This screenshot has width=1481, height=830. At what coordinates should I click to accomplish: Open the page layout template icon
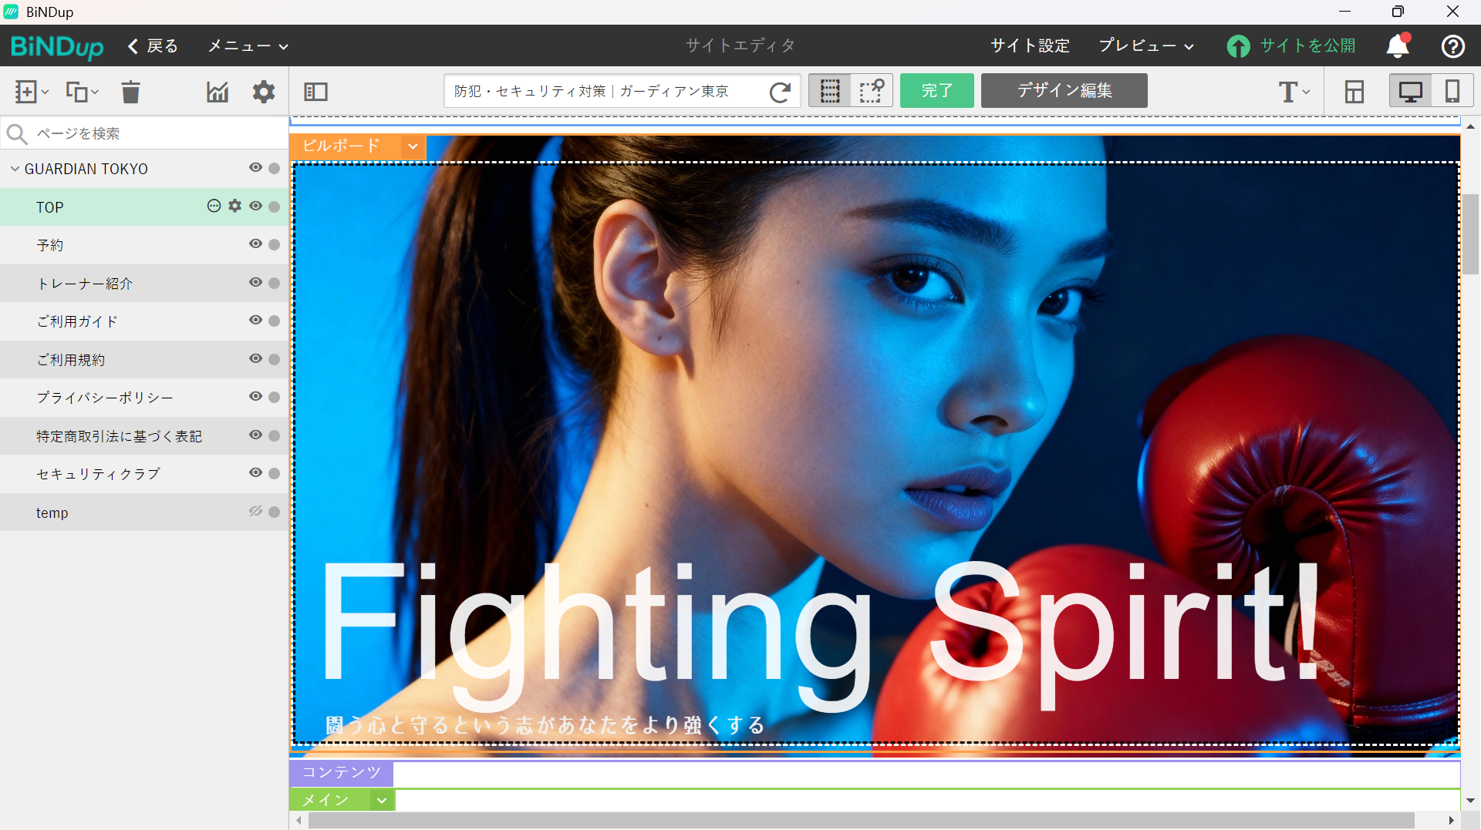(x=1354, y=92)
